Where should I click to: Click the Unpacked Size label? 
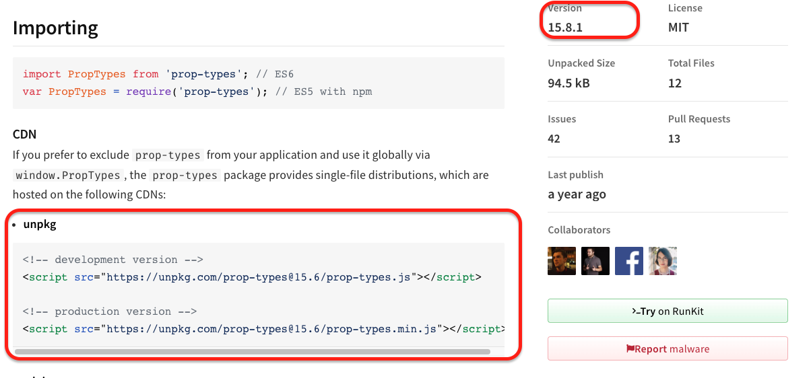[581, 63]
